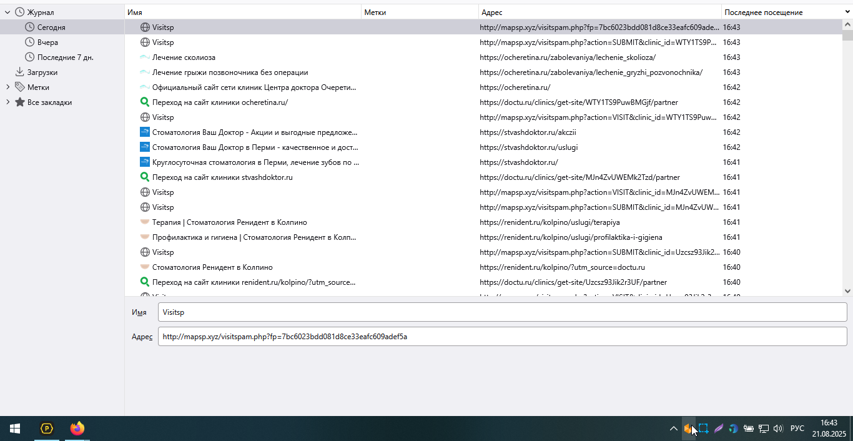Click the blue dashed-rectangle screenshot tray icon
The height and width of the screenshot is (441, 853).
point(703,429)
